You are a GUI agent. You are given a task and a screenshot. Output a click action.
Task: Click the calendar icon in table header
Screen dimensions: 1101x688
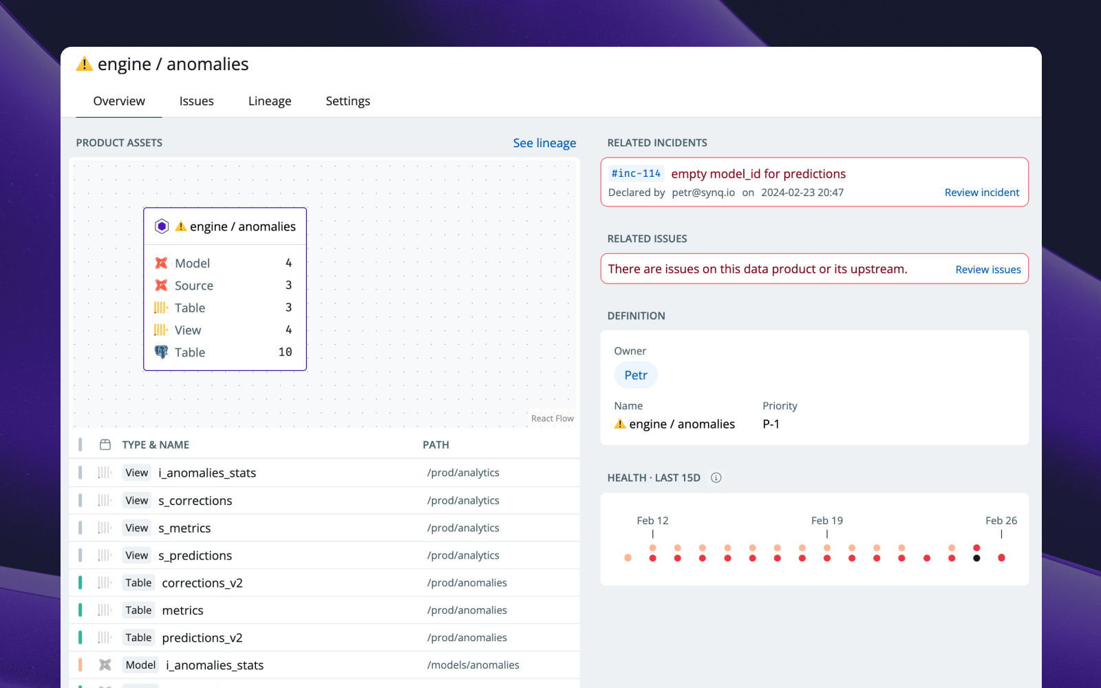tap(105, 444)
